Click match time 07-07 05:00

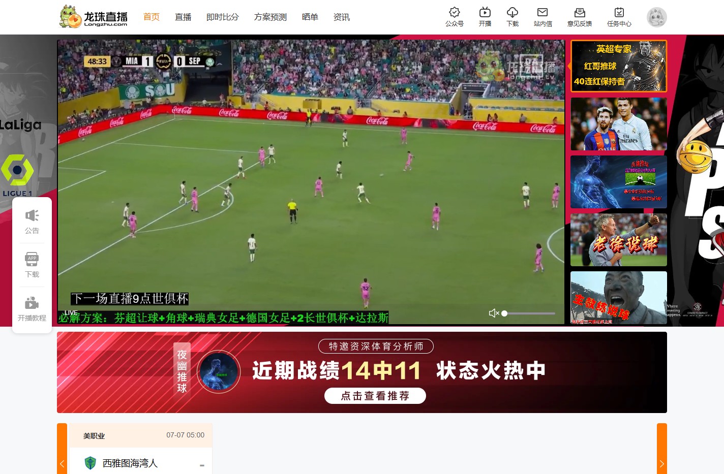tap(186, 435)
